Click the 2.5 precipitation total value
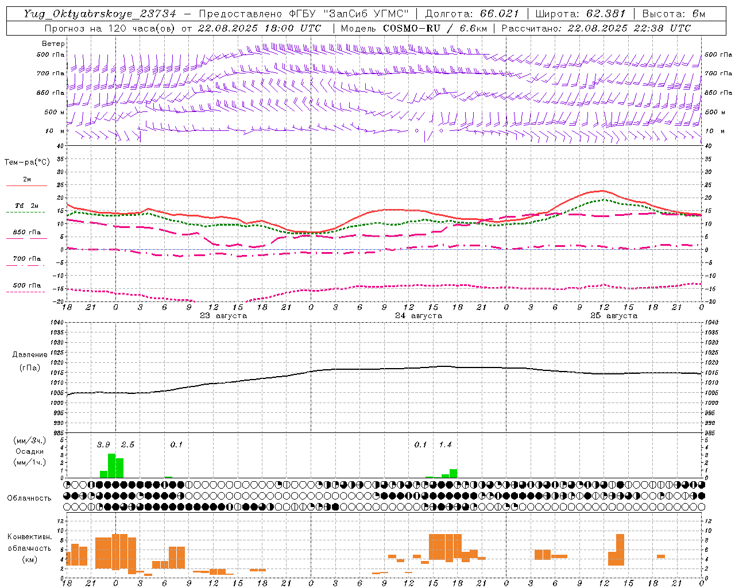This screenshot has width=735, height=588. click(127, 445)
